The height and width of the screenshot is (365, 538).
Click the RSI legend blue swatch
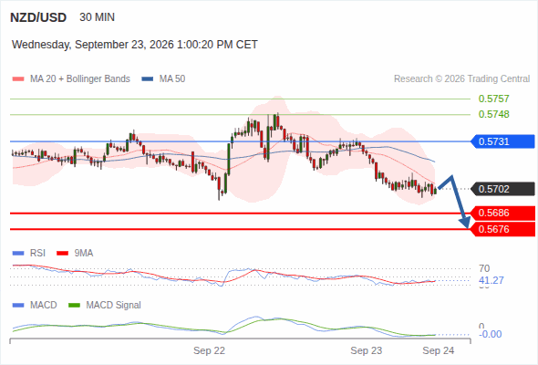18,254
